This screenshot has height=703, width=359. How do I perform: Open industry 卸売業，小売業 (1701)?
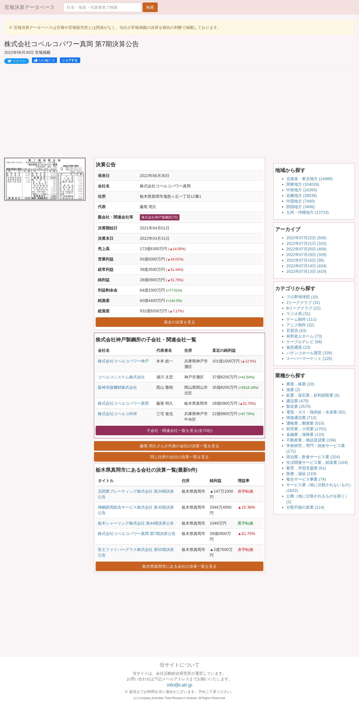[x=306, y=429]
